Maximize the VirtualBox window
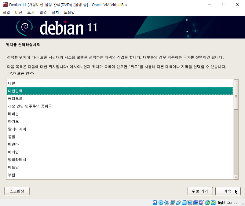Viewport: 245px width, 206px height. 224,5
